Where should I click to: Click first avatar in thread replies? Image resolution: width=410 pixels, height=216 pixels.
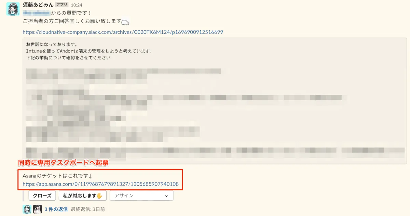27,209
